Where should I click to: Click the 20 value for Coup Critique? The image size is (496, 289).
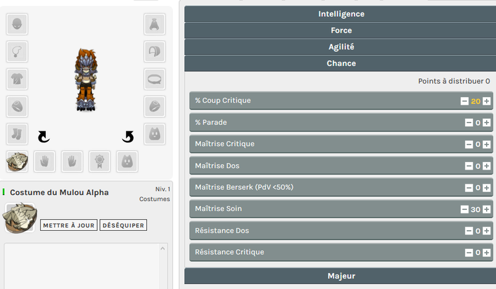tap(476, 101)
